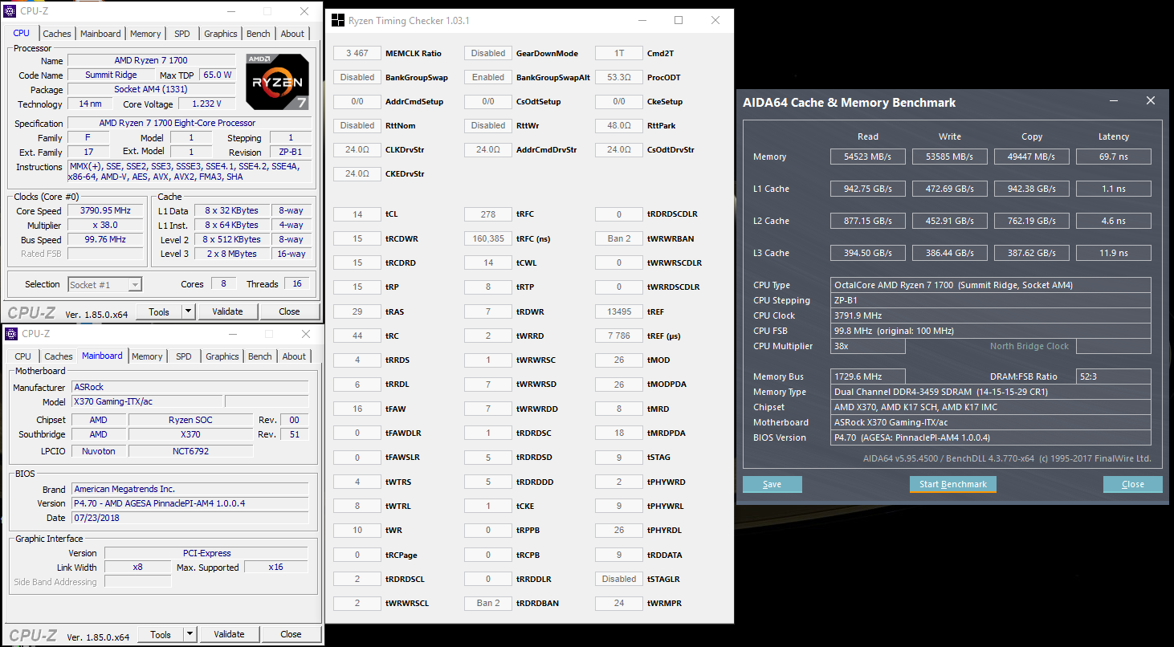Click tREF value field 13495
Image resolution: width=1174 pixels, height=647 pixels.
coord(619,311)
